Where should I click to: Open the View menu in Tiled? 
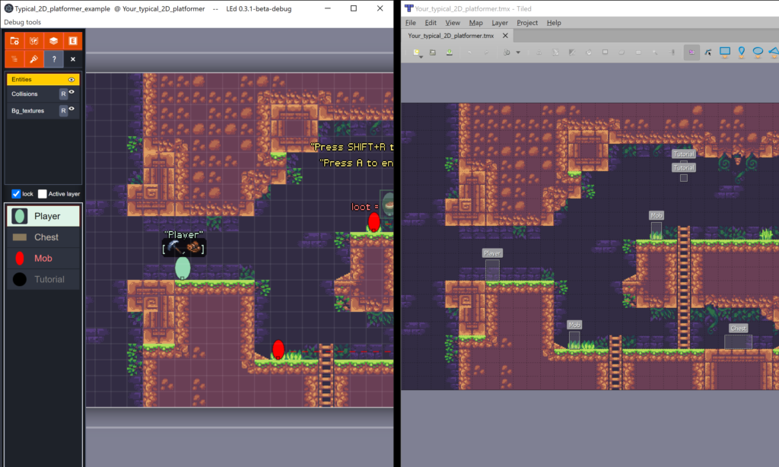[452, 23]
